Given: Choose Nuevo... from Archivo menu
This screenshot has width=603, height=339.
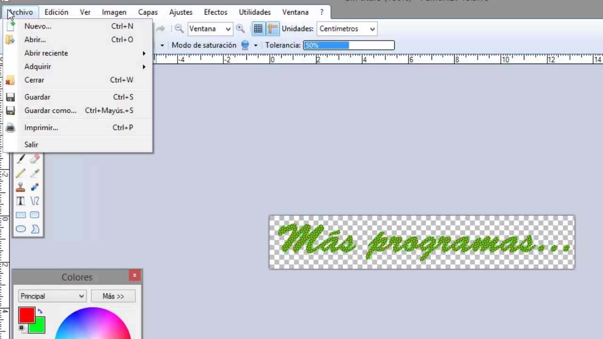Looking at the screenshot, I should click(79, 26).
